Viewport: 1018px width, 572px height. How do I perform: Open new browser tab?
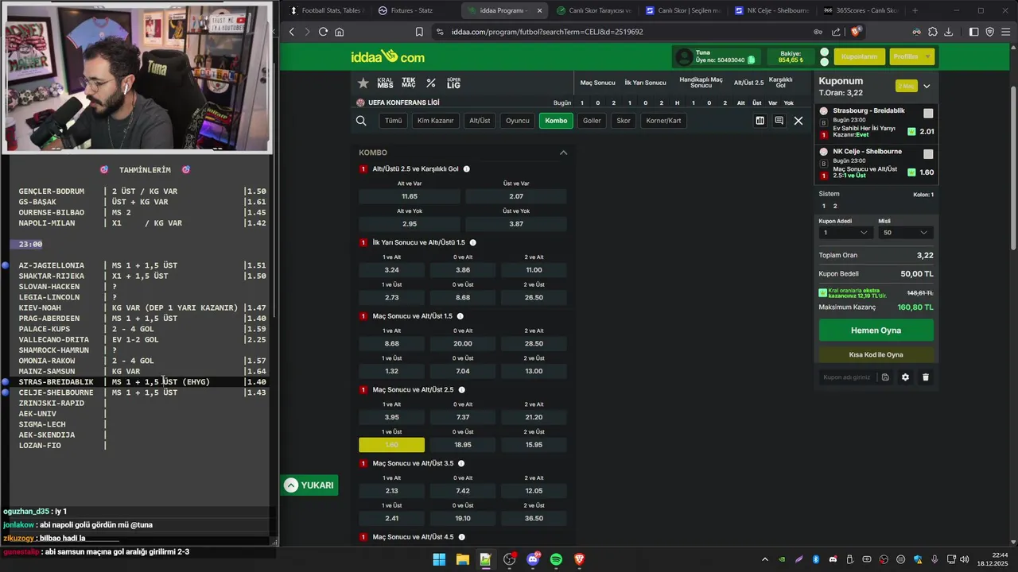point(915,10)
